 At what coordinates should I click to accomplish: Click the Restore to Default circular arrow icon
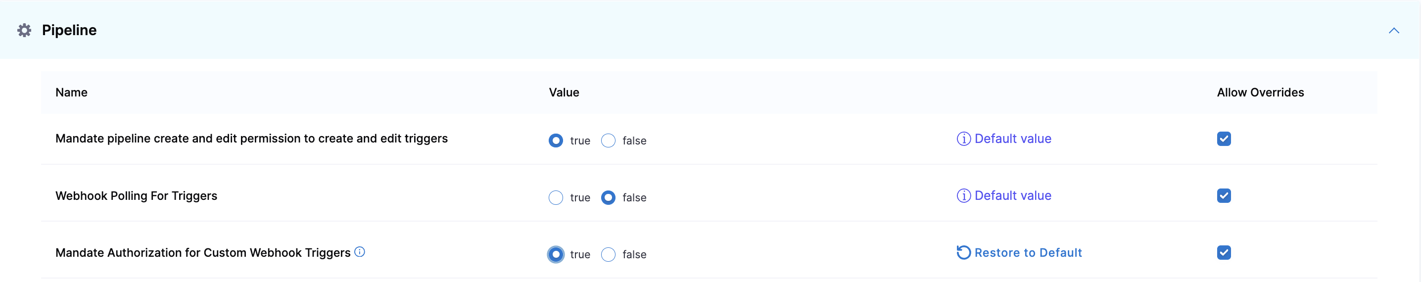pos(963,253)
